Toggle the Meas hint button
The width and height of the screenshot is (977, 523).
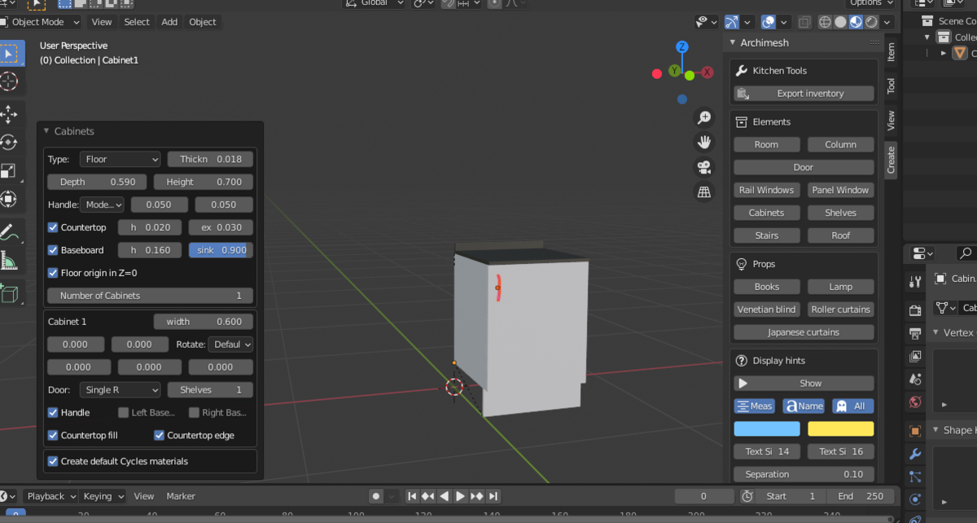755,406
